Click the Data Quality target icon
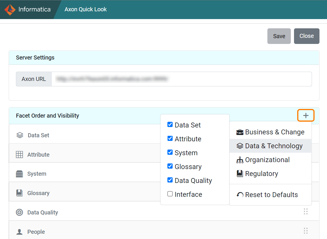This screenshot has width=327, height=239. tap(19, 212)
